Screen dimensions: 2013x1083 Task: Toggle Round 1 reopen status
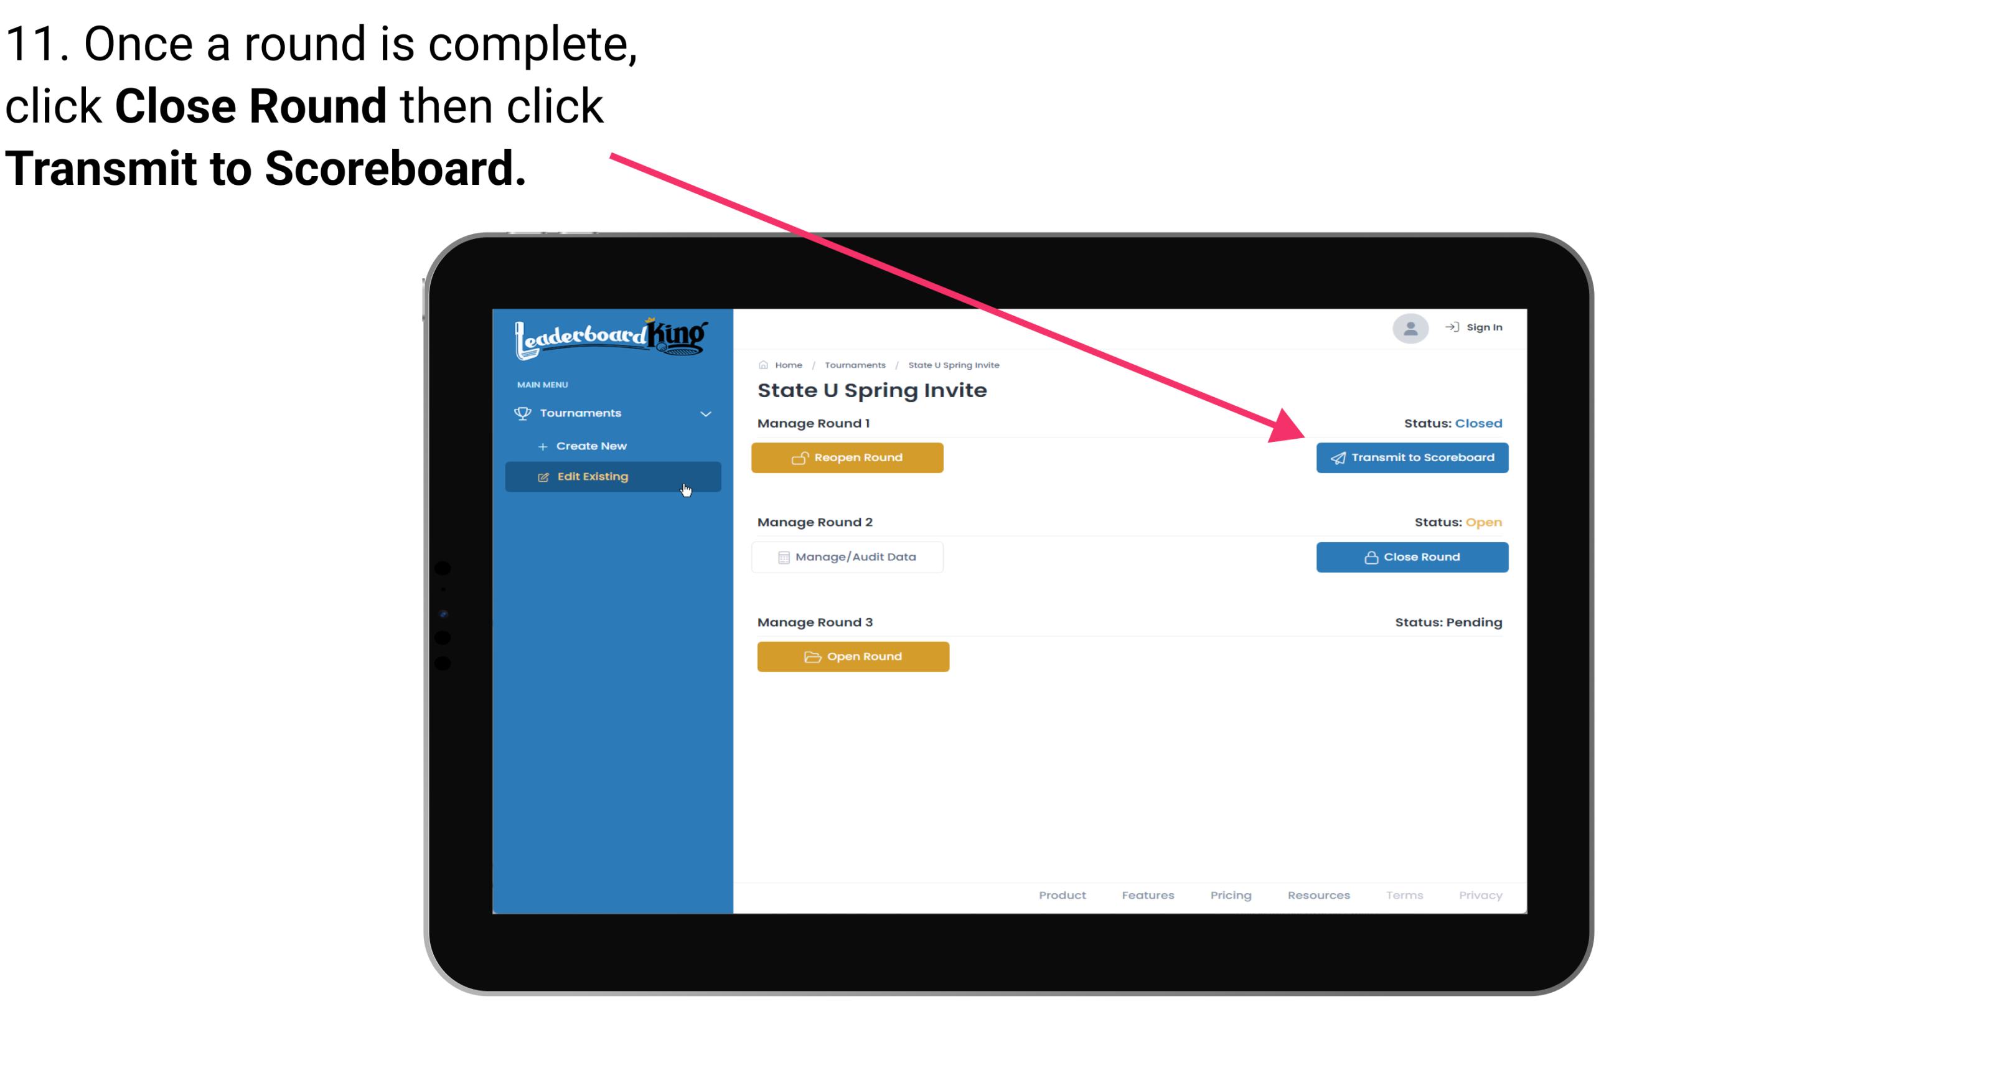tap(848, 457)
